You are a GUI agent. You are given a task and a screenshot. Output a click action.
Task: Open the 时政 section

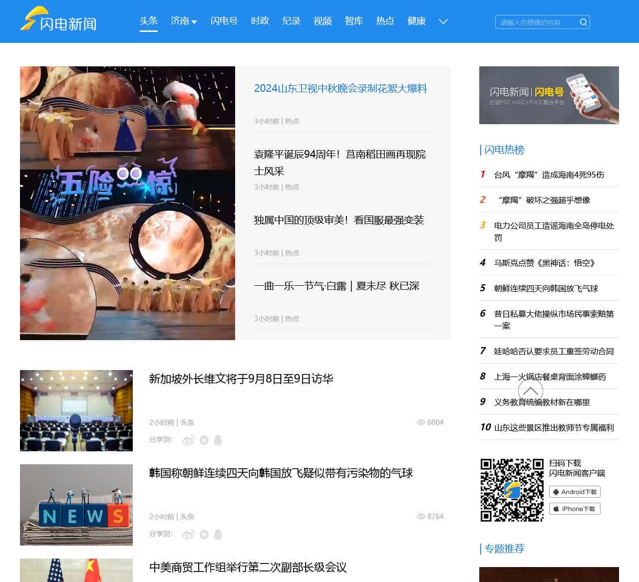[259, 21]
